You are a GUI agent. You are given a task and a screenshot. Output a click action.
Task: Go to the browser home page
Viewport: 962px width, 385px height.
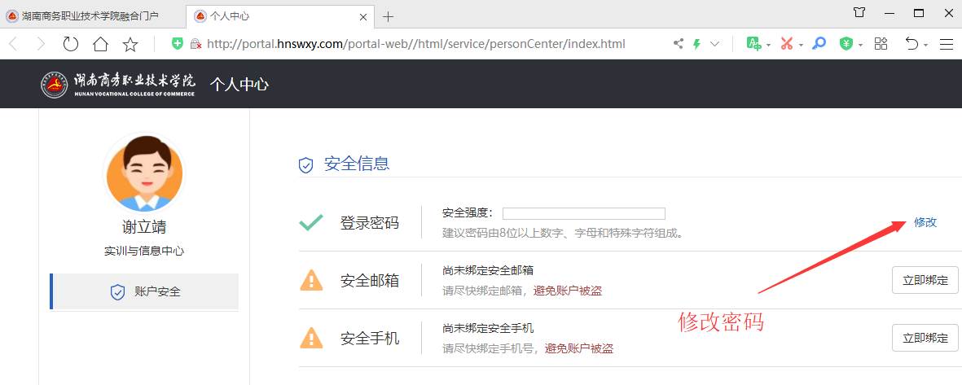click(100, 44)
